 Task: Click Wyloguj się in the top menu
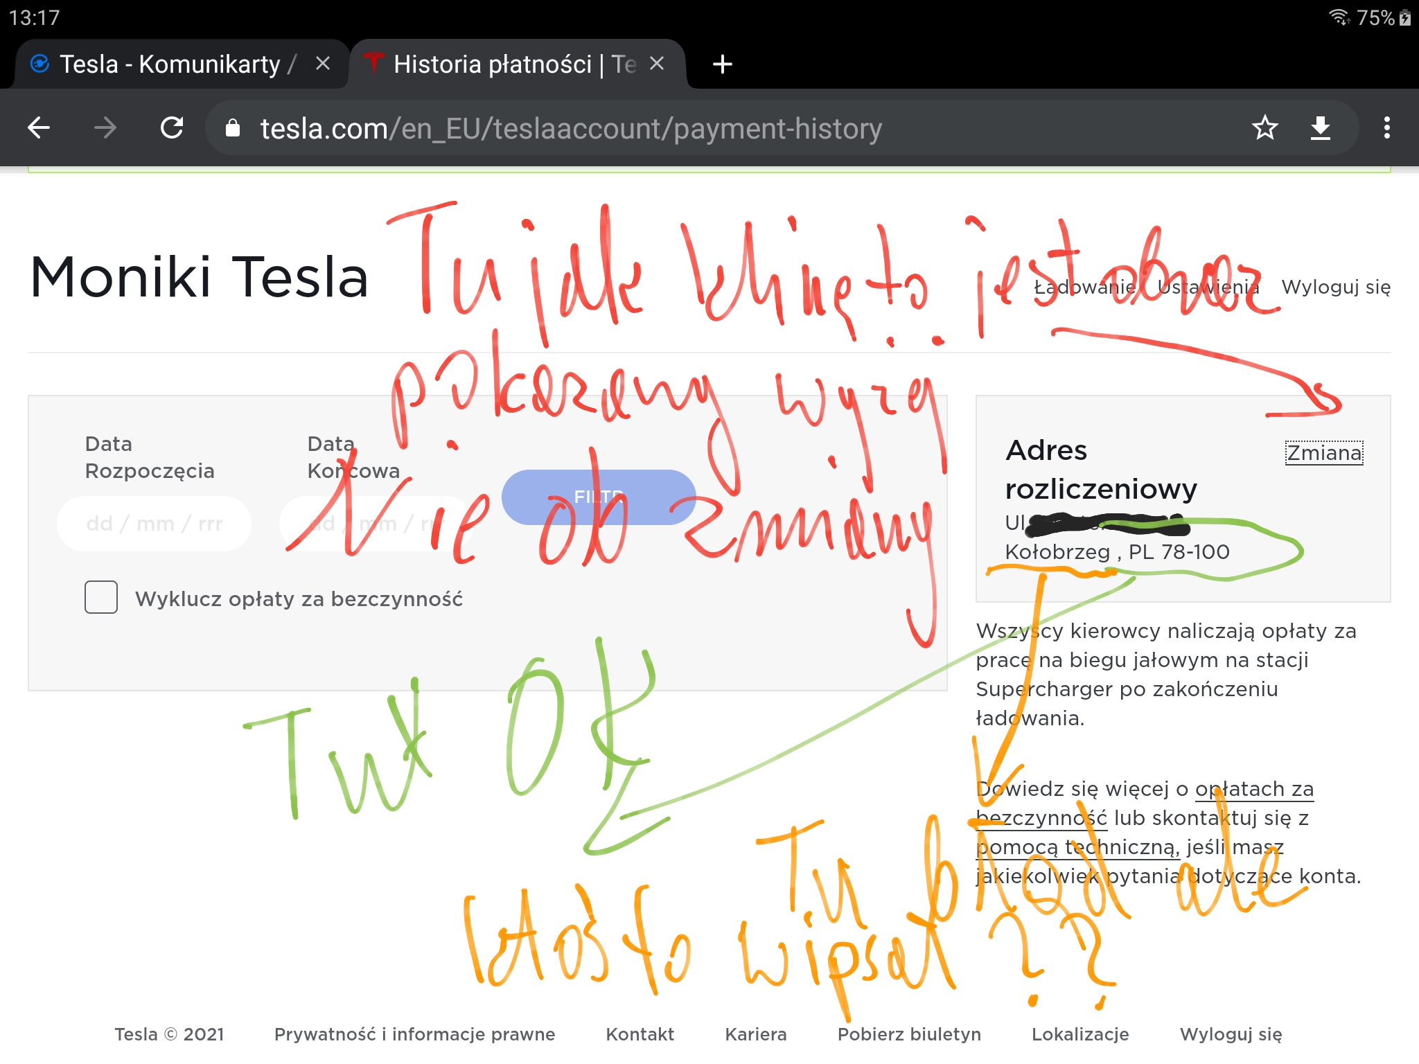pyautogui.click(x=1336, y=287)
